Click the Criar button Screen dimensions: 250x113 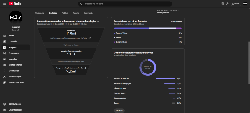[236, 4]
